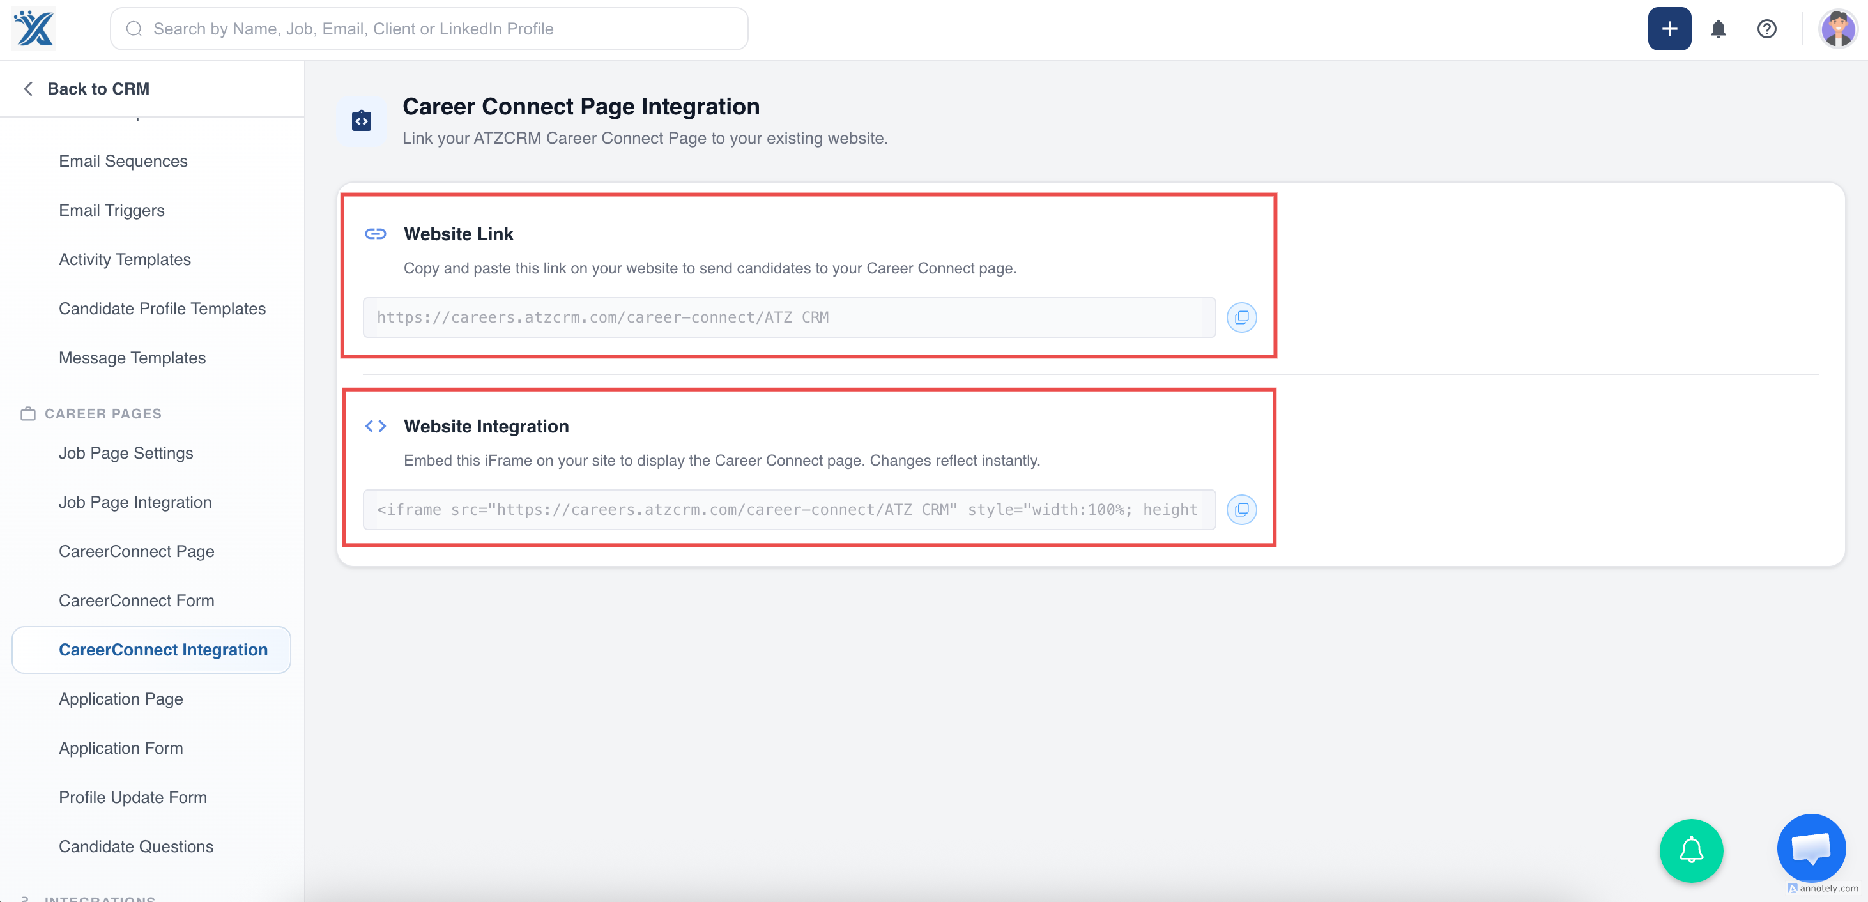1868x902 pixels.
Task: Open the user profile avatar
Action: (x=1837, y=29)
